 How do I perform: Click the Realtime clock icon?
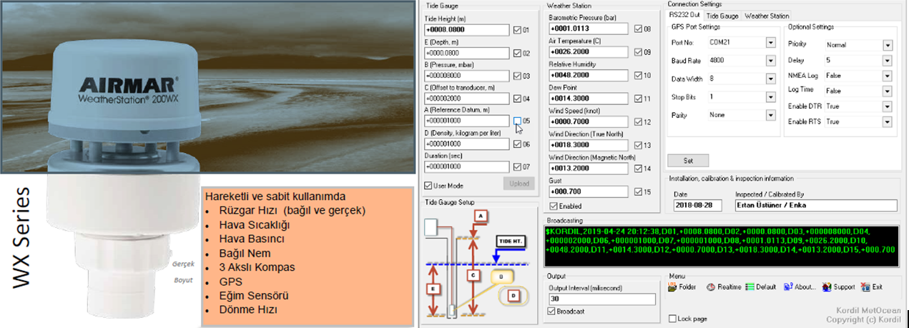tap(711, 287)
